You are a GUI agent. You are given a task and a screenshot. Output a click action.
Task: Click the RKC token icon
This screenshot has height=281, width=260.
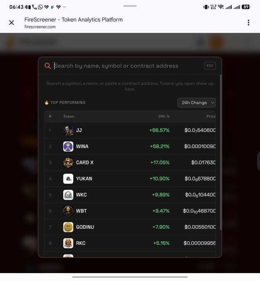(x=68, y=243)
